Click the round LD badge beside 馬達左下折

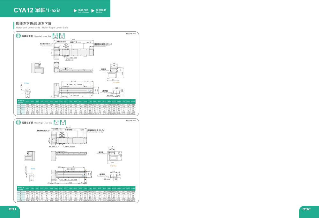[18, 36]
